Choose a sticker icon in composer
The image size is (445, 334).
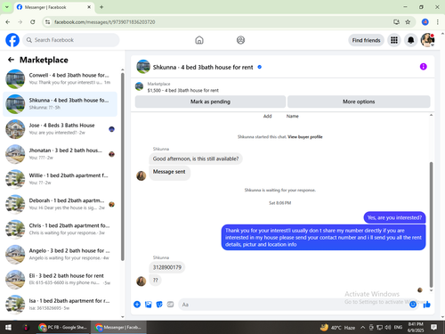point(159,305)
